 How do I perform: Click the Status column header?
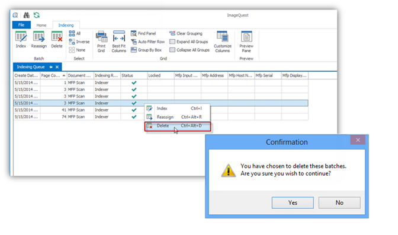point(134,75)
